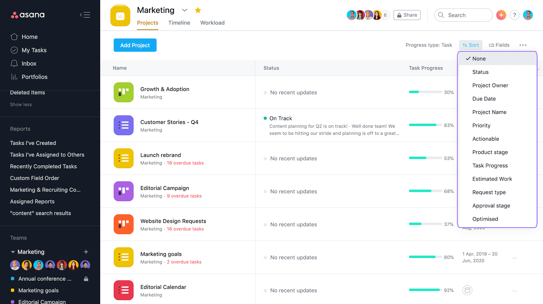Screen dimensions: 543x304
Task: Open Customer Stories - Q4 project icon
Action: [124, 125]
